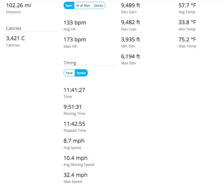Click the 75.2 °F Max Temp value

tap(187, 39)
